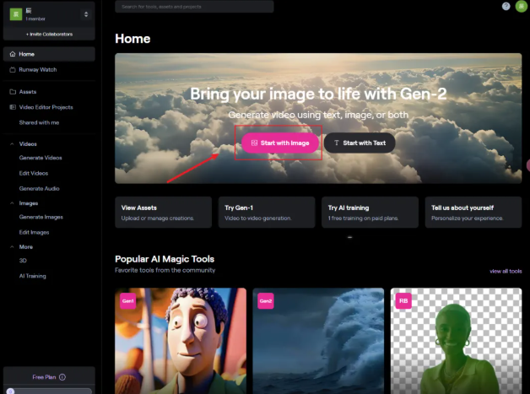Screen dimensions: 530x394
Task: Open the Try Gen-1 card
Action: (x=267, y=213)
